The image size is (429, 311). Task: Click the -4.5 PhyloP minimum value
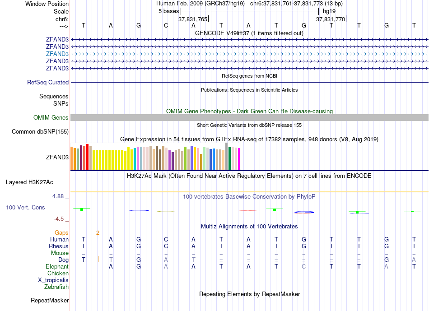click(59, 219)
